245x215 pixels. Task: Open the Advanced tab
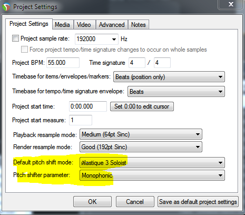(x=112, y=25)
